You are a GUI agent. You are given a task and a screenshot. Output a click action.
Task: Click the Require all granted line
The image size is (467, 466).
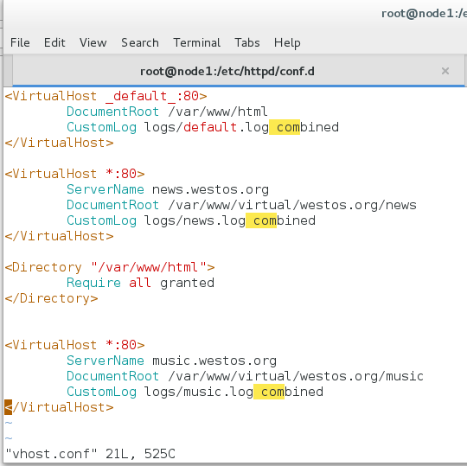140,283
